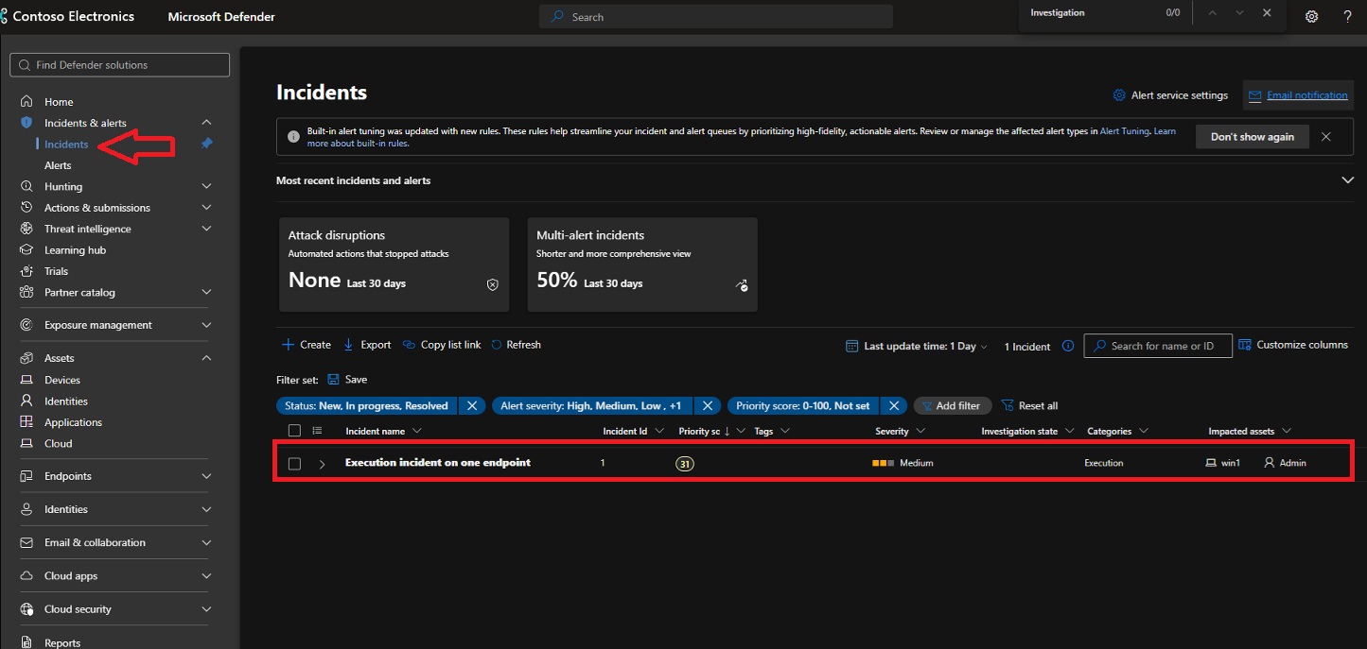Screen dimensions: 1367x649
Task: Go to previous Investigation match arrow
Action: tap(1213, 13)
